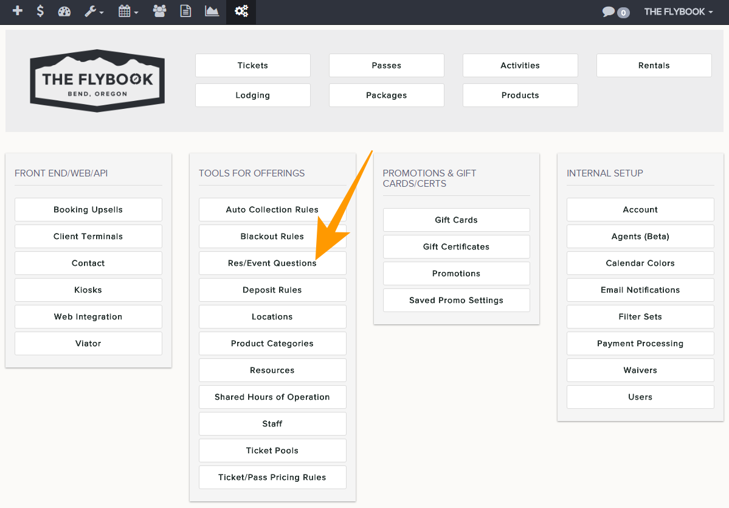This screenshot has height=508, width=729.
Task: Open Deposit Rules
Action: point(272,290)
